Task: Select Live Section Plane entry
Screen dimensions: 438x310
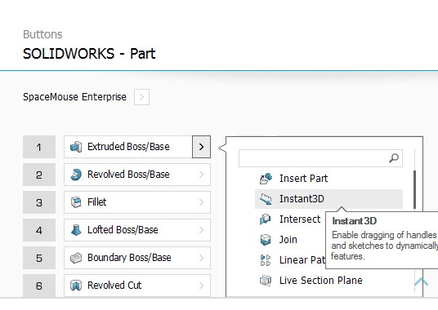Action: tap(328, 280)
